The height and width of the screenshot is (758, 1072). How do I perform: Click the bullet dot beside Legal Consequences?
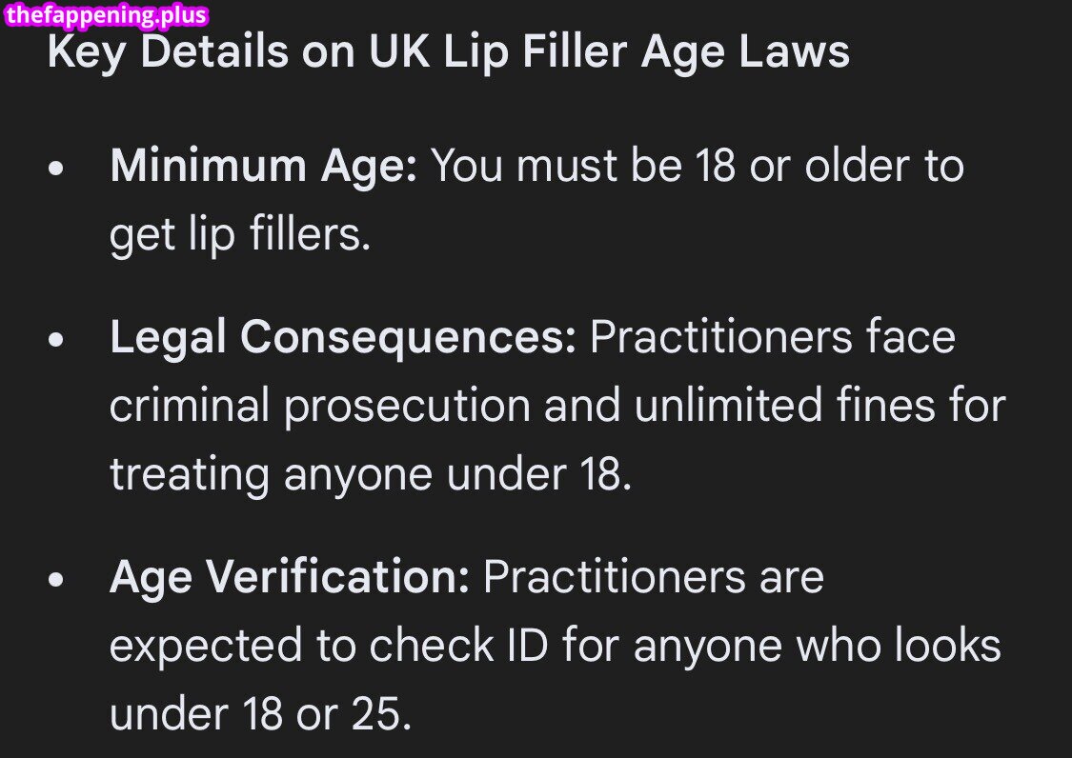click(58, 340)
